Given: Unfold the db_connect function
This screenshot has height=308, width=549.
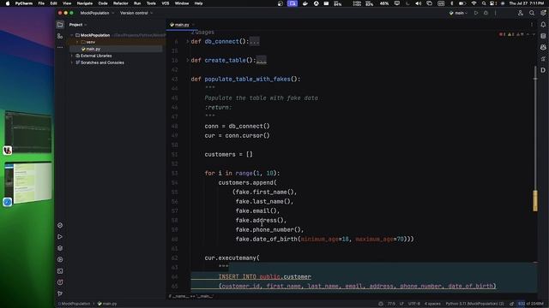Looking at the screenshot, I should point(187,41).
